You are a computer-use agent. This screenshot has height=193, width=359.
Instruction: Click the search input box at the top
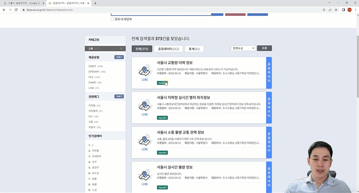[x=161, y=14]
